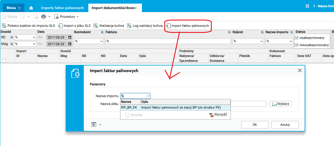The width and height of the screenshot is (334, 146).
Task: Pick 'Import faktur paliwowych ze stacji BP' description
Action: click(181, 107)
